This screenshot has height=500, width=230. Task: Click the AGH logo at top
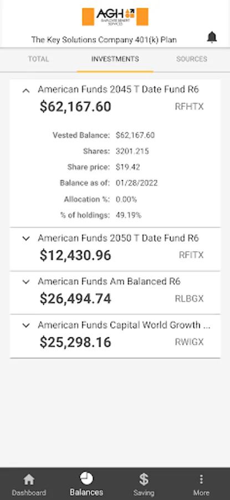coord(115,17)
